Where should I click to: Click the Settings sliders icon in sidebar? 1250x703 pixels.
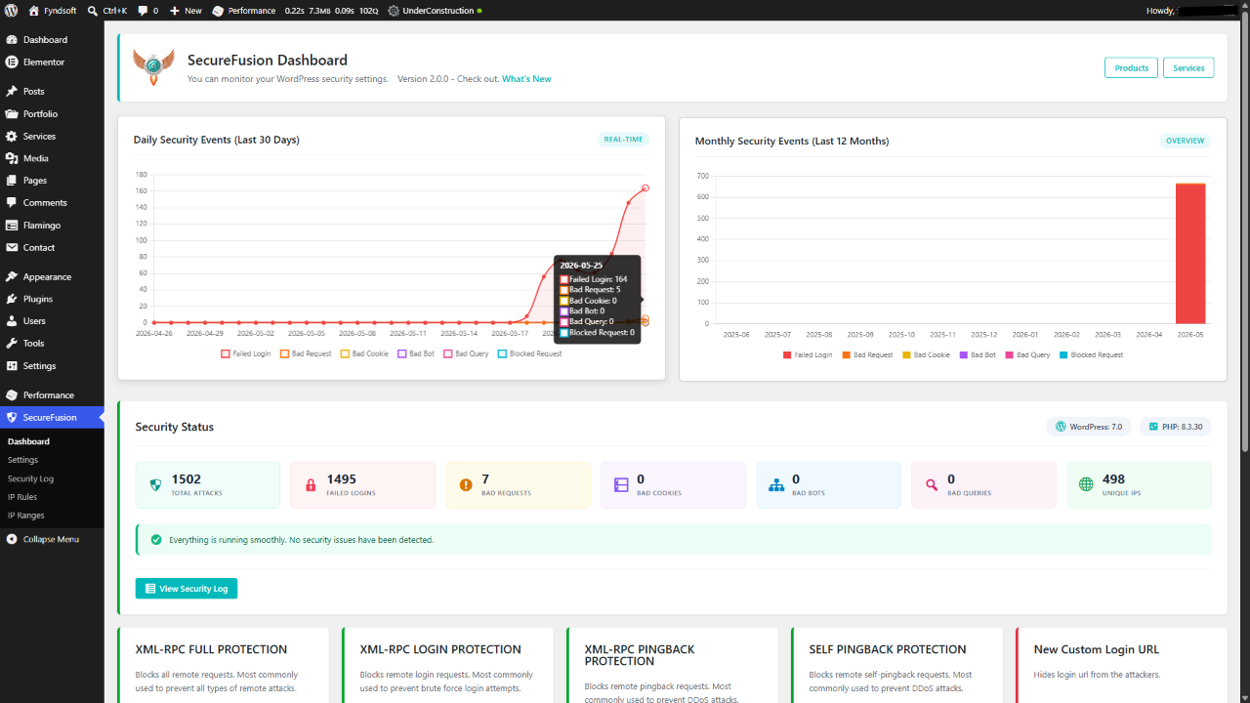(12, 366)
